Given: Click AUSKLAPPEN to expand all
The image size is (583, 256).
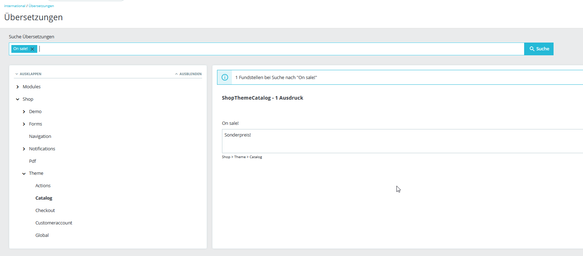Looking at the screenshot, I should (28, 74).
